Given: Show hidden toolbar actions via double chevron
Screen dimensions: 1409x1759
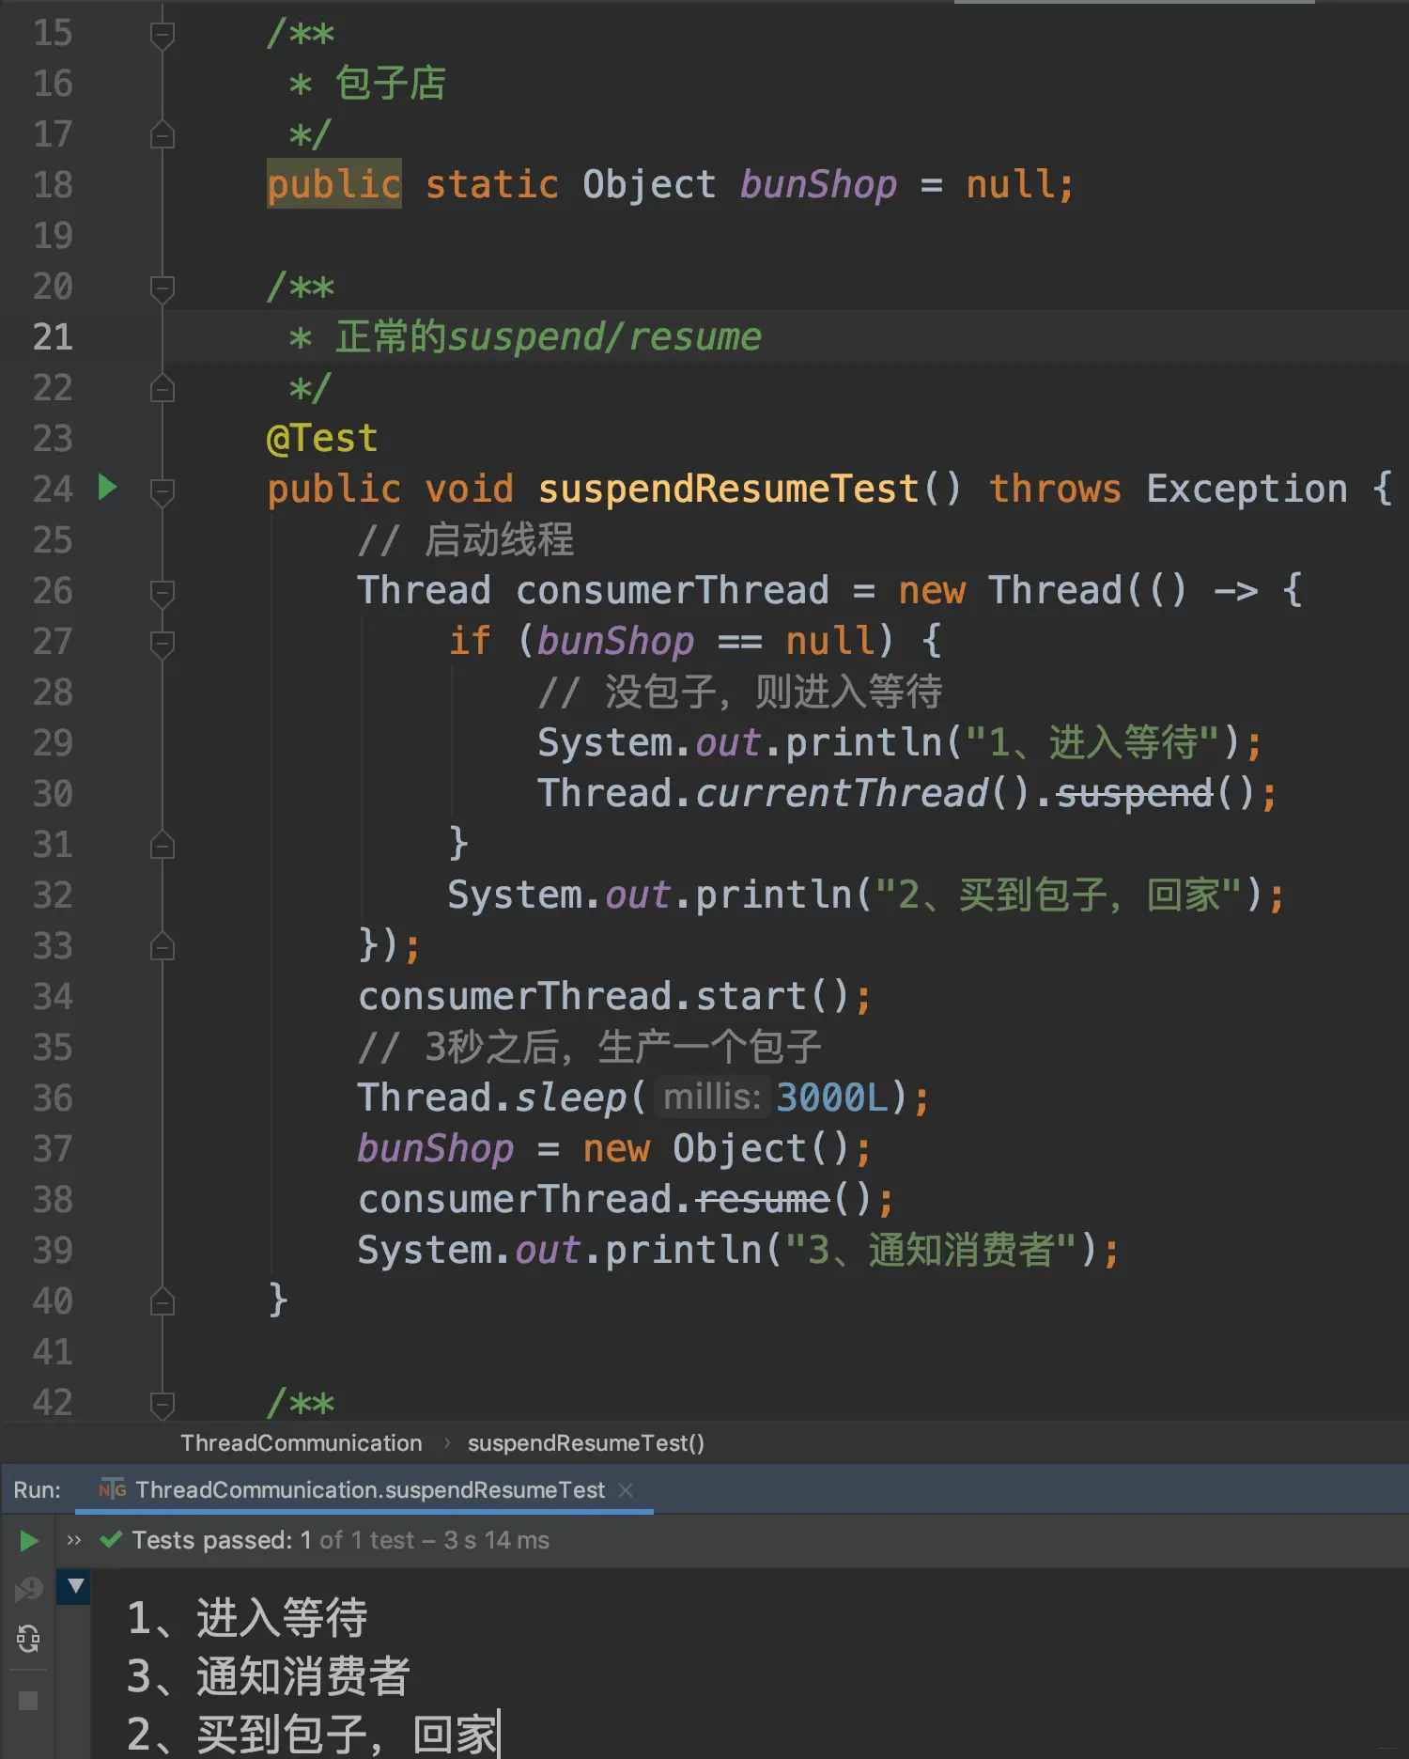Looking at the screenshot, I should tap(74, 1541).
